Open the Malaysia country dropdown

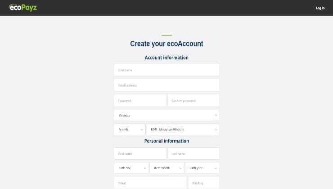coord(166,115)
